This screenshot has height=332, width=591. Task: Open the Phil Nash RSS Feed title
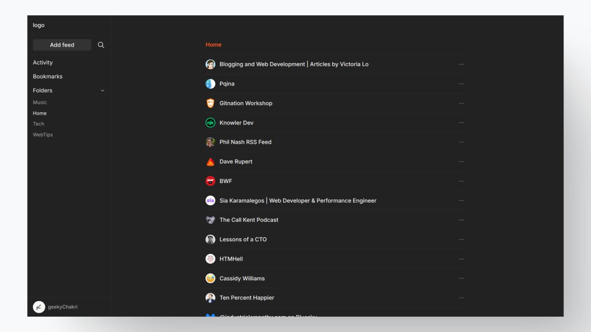[245, 142]
